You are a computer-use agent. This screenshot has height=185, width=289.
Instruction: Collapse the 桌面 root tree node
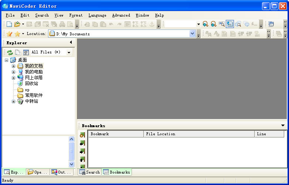click(x=6, y=60)
